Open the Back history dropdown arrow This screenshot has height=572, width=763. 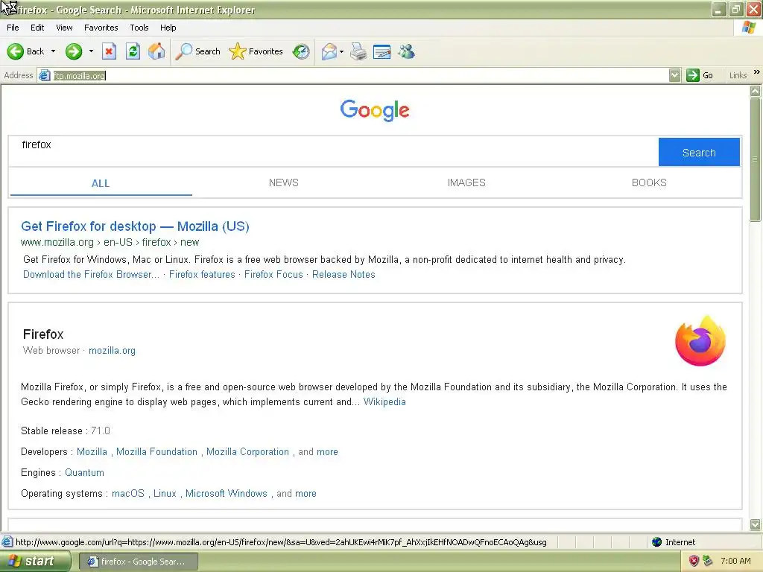[x=53, y=51]
